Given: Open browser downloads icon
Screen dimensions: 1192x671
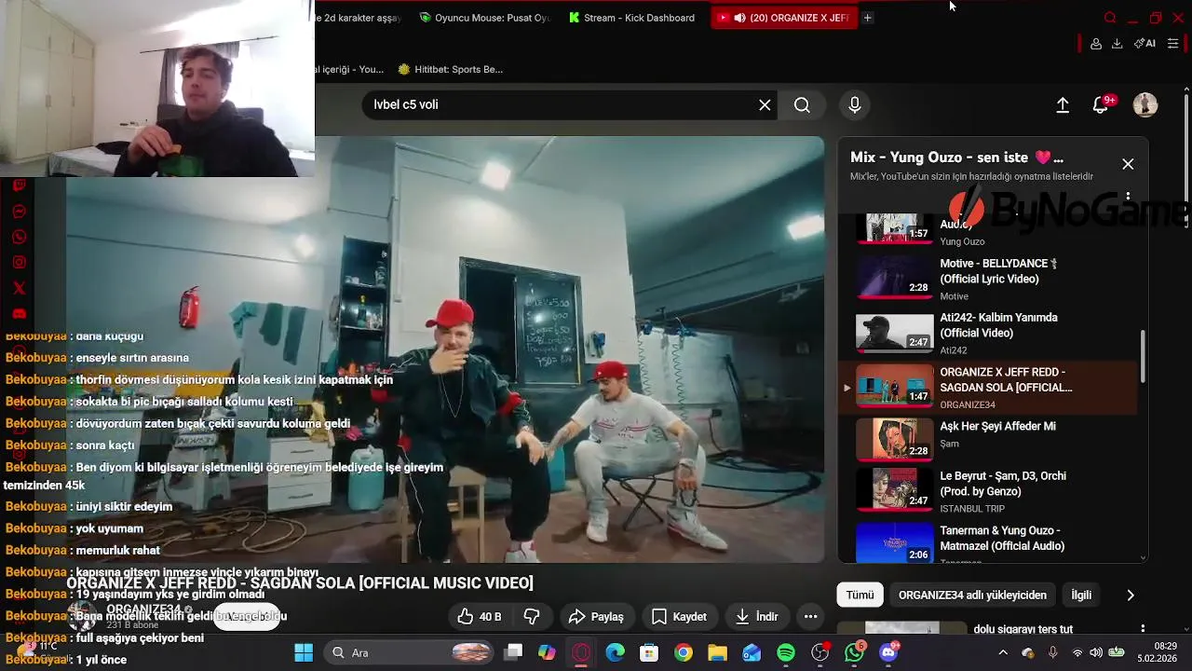Looking at the screenshot, I should click(1117, 44).
